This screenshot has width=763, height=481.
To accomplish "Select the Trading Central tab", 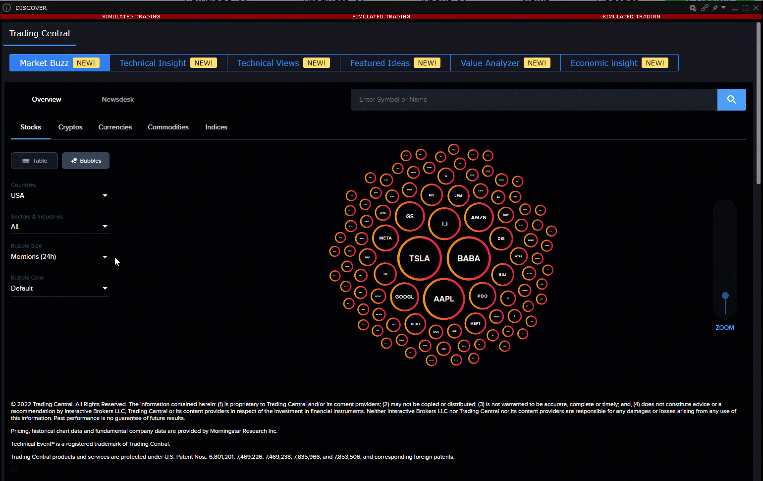I will [40, 33].
